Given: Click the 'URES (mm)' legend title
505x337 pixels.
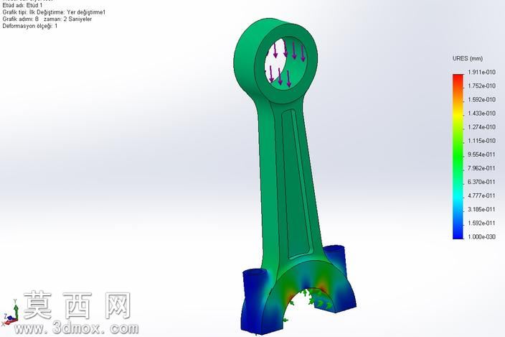Looking at the screenshot, I should tap(468, 58).
